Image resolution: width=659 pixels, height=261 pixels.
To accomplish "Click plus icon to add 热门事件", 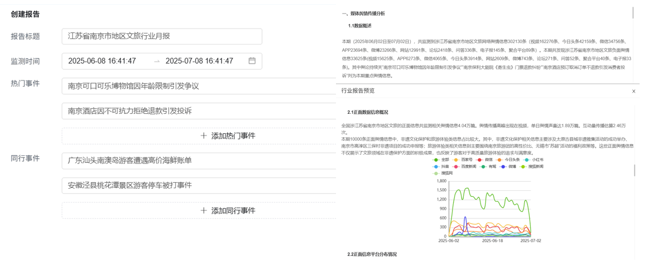I will pyautogui.click(x=203, y=136).
